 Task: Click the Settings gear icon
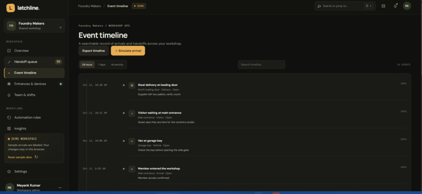point(9,172)
